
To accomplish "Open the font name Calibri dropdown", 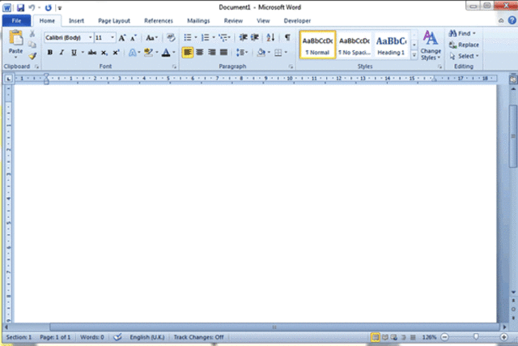I will pos(90,37).
